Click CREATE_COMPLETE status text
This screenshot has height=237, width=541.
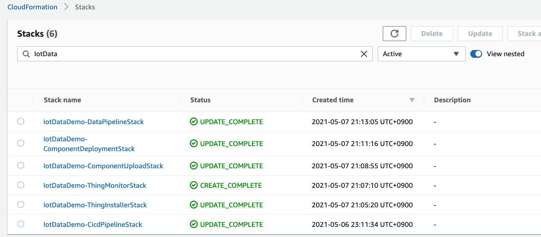coord(231,185)
